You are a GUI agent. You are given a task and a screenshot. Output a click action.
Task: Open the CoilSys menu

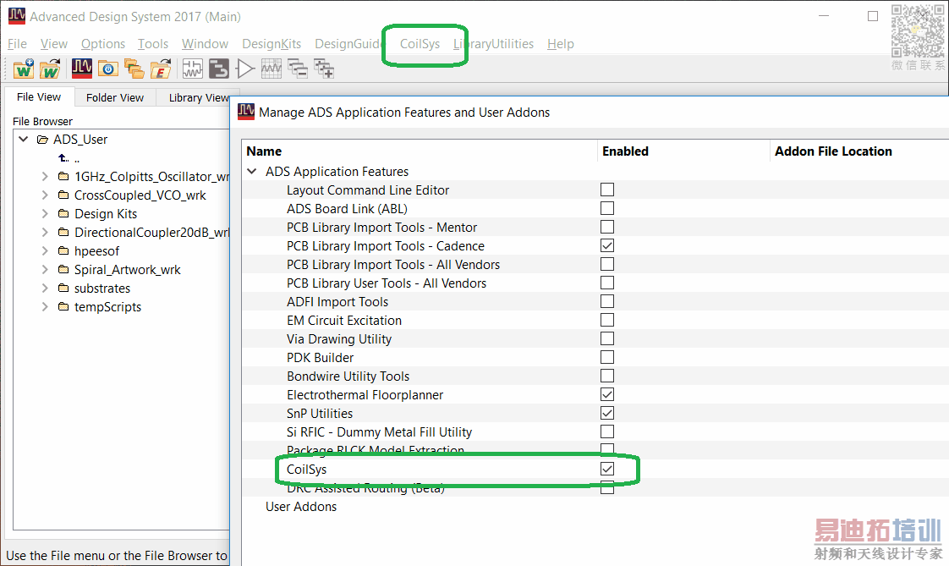[x=420, y=44]
